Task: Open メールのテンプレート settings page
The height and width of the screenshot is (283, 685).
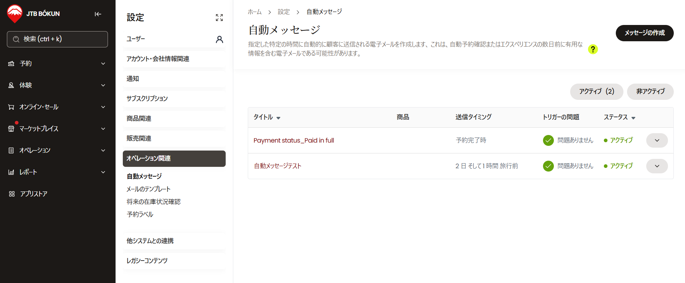Action: pyautogui.click(x=149, y=189)
